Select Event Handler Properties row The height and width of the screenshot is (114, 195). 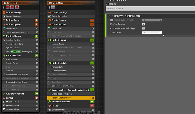click(x=71, y=94)
